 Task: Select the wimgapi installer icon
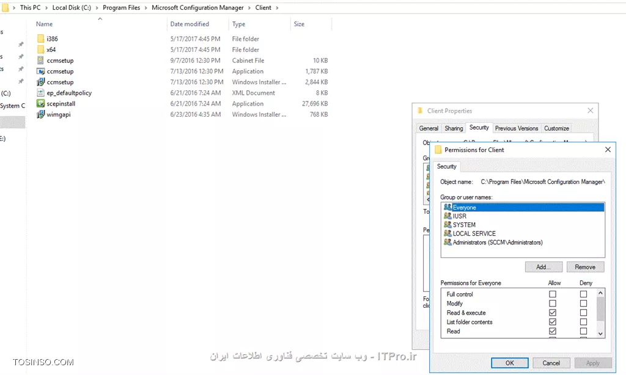tap(40, 114)
